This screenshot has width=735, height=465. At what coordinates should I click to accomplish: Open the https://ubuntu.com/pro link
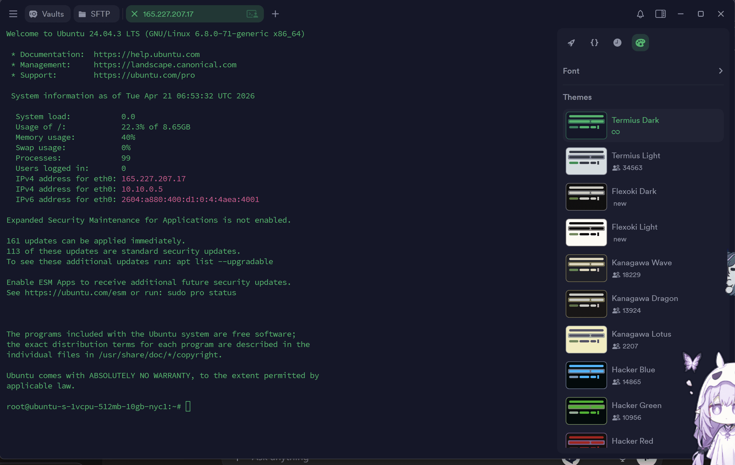coord(144,75)
